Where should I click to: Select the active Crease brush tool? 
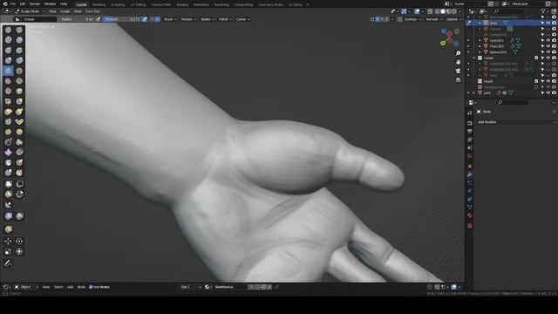point(8,71)
